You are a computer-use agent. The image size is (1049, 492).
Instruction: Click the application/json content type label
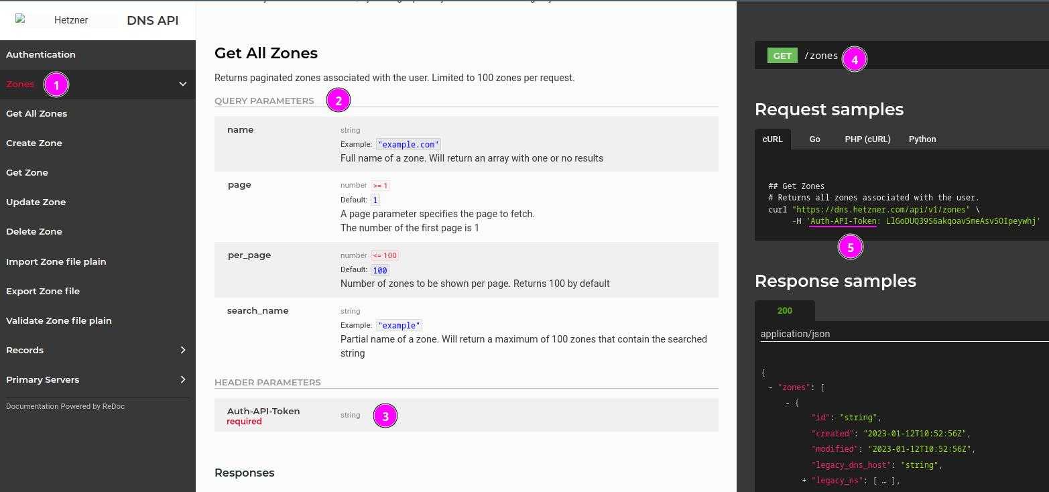[x=795, y=334]
